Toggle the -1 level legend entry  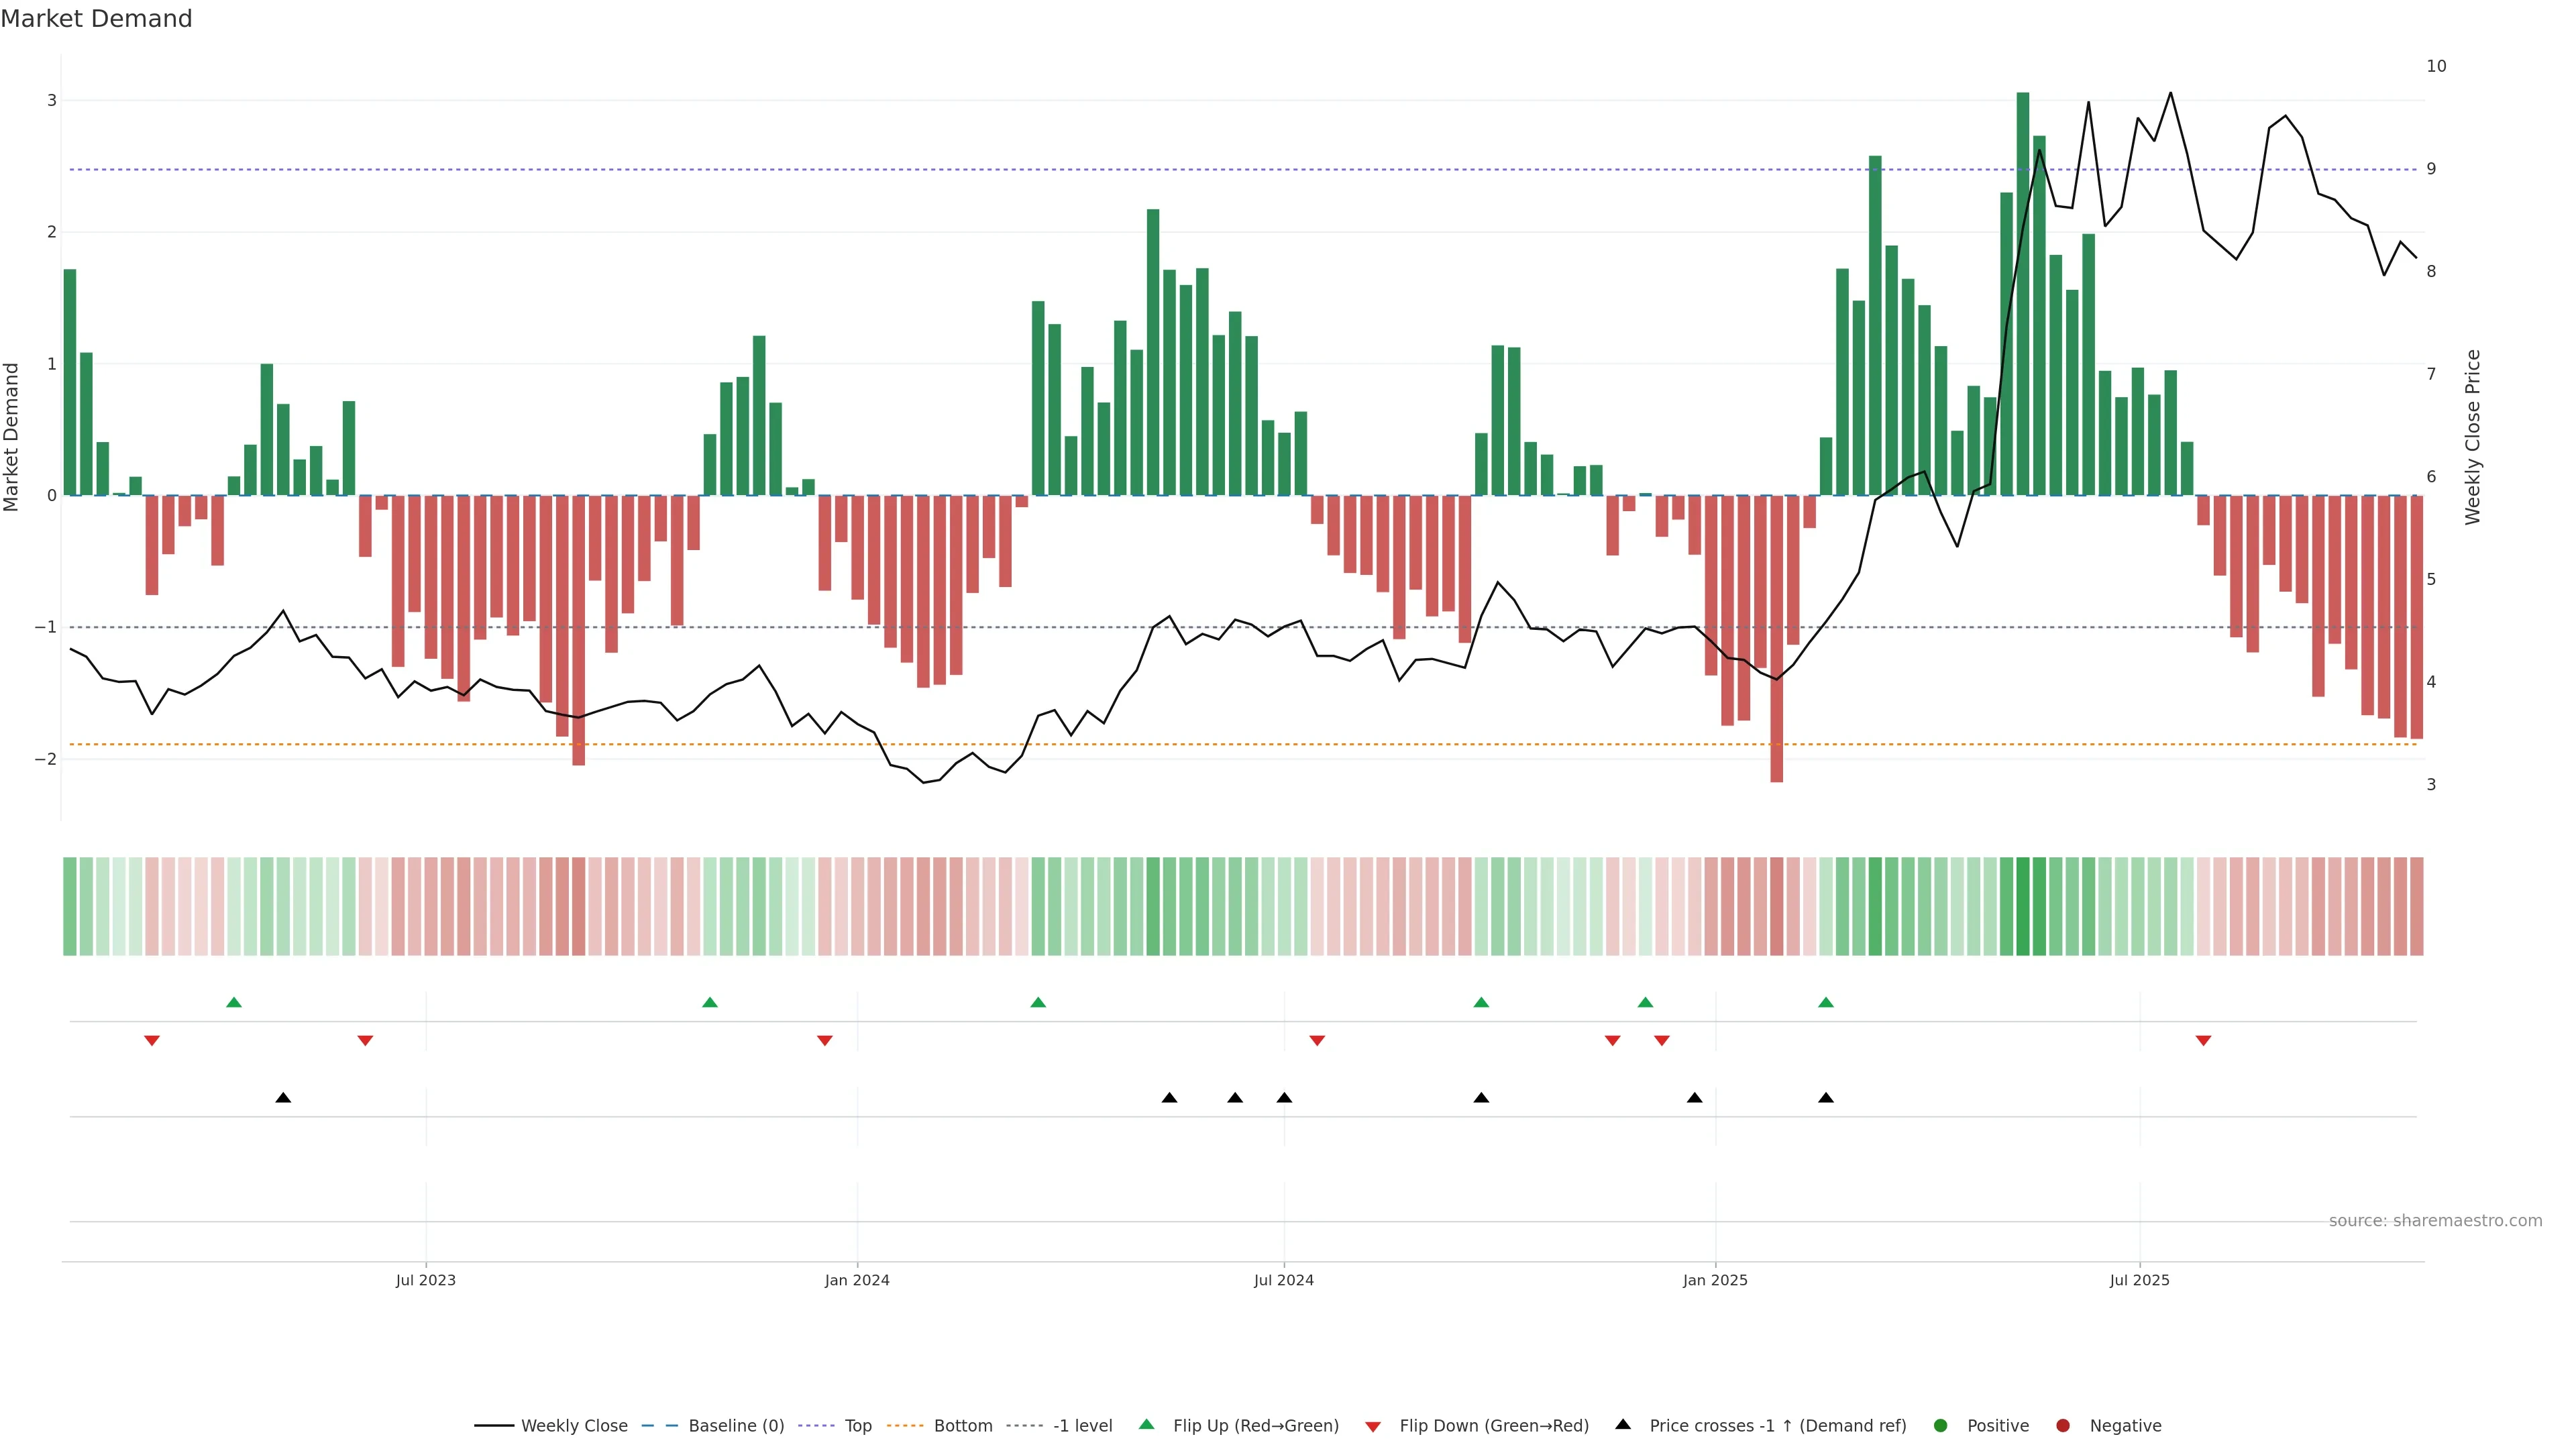click(1082, 1425)
